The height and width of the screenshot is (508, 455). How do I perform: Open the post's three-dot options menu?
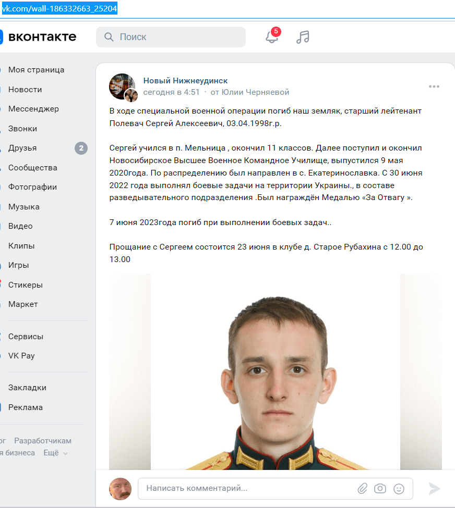coord(434,86)
